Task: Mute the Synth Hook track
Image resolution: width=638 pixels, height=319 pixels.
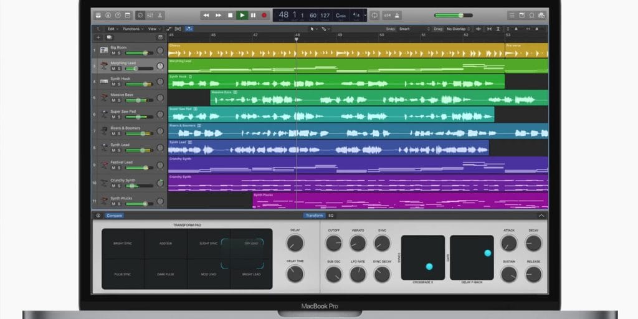Action: 113,84
